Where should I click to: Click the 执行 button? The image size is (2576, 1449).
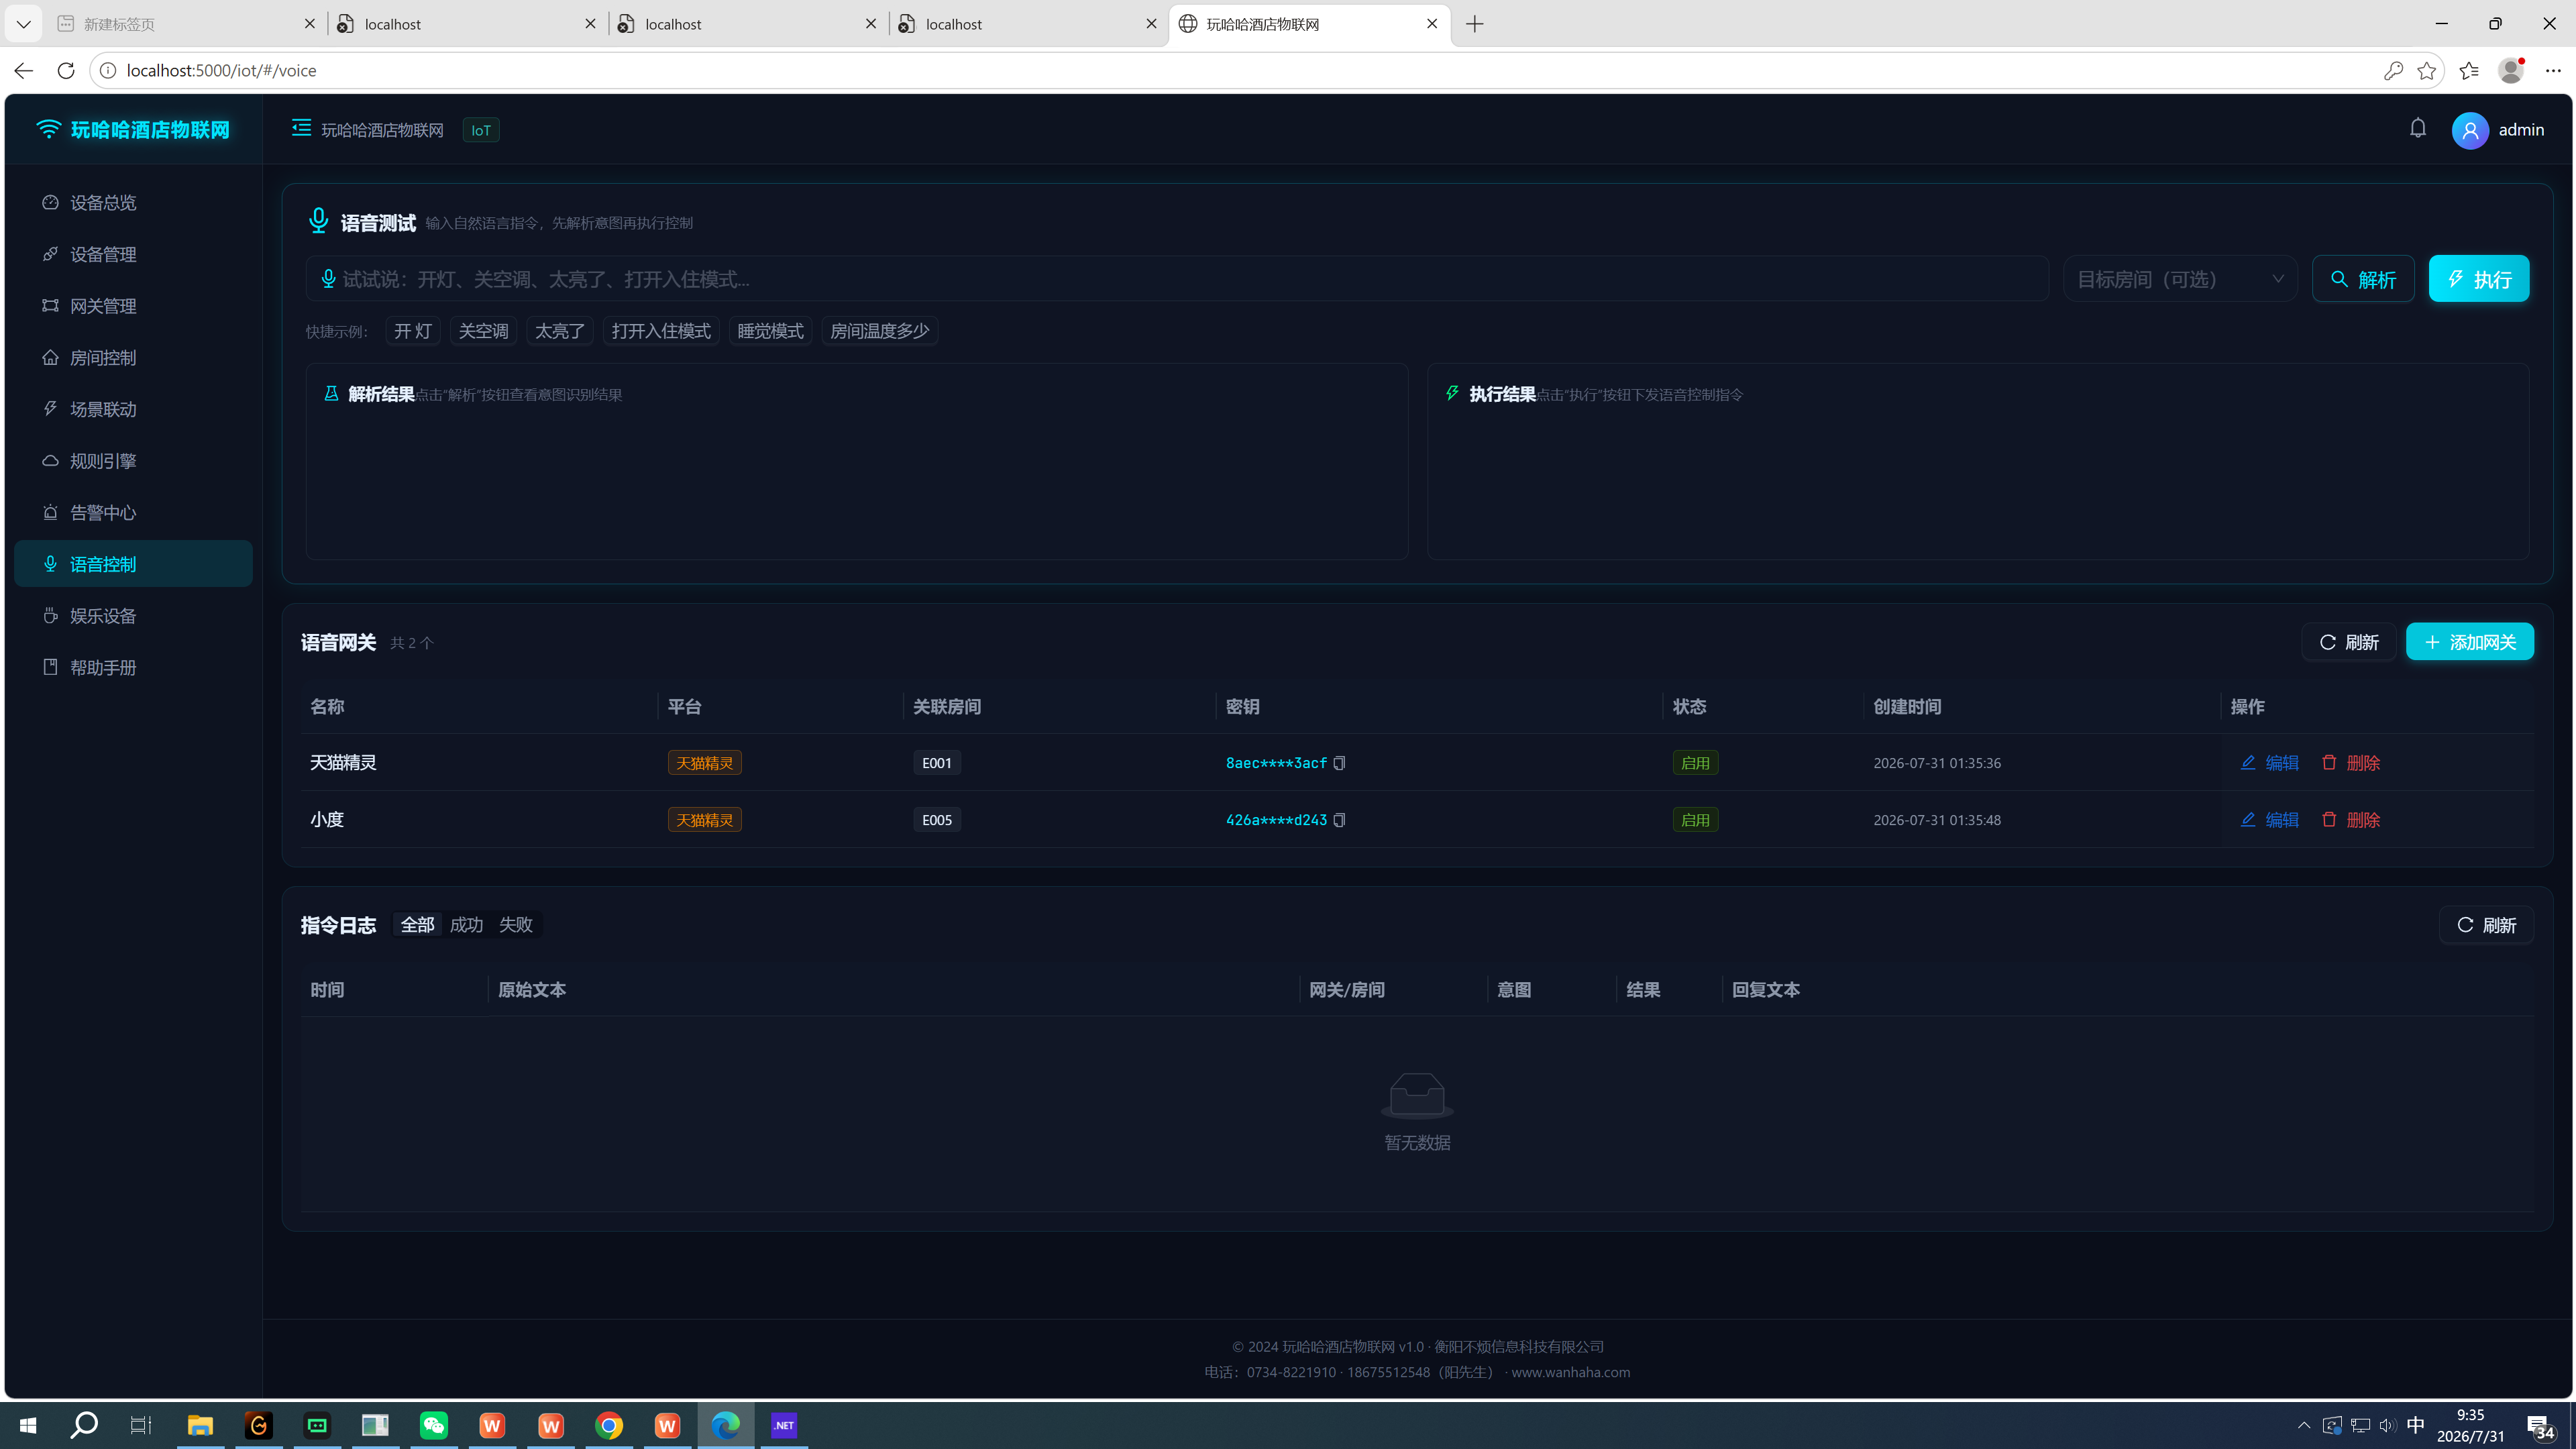coord(2479,279)
